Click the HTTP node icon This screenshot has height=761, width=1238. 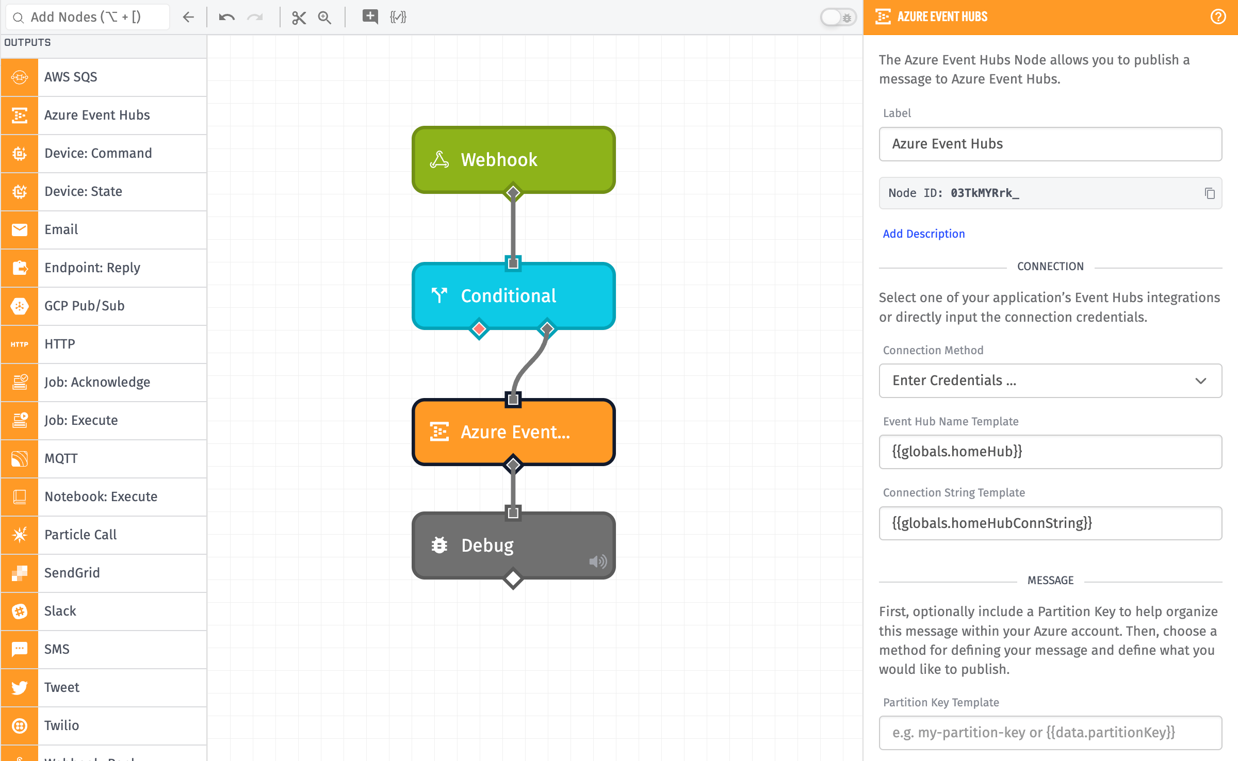click(20, 344)
